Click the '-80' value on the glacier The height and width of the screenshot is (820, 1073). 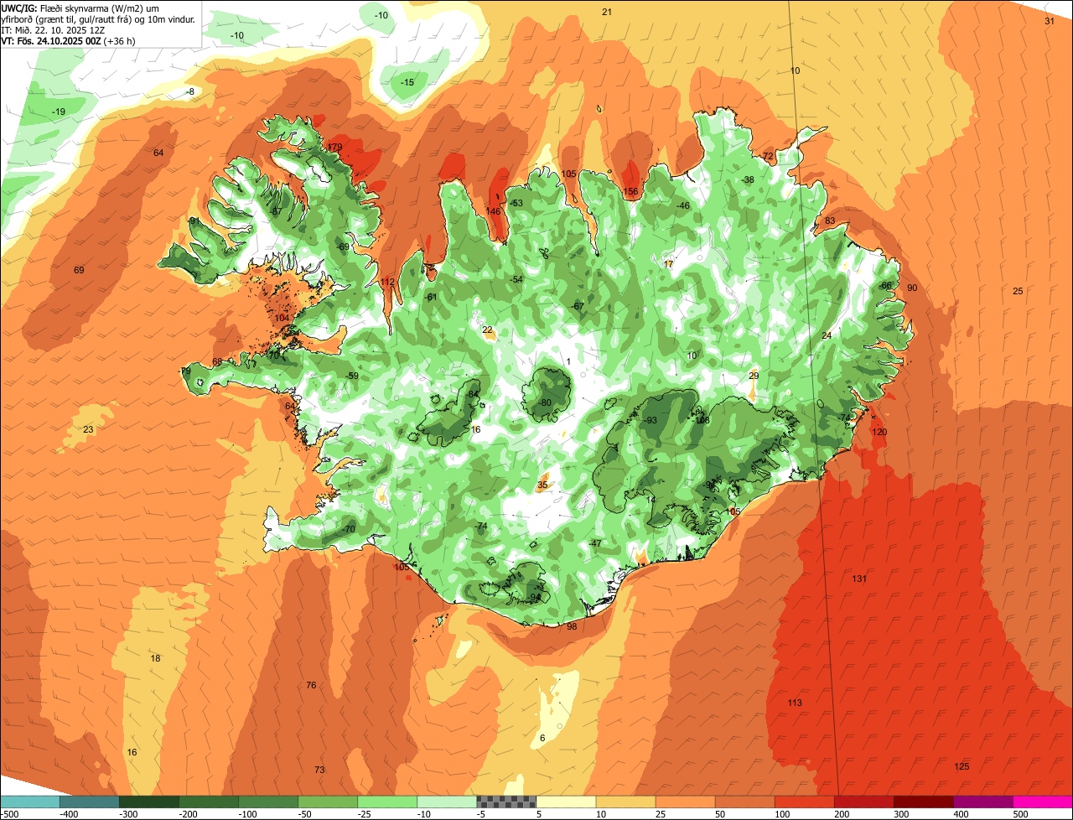546,403
